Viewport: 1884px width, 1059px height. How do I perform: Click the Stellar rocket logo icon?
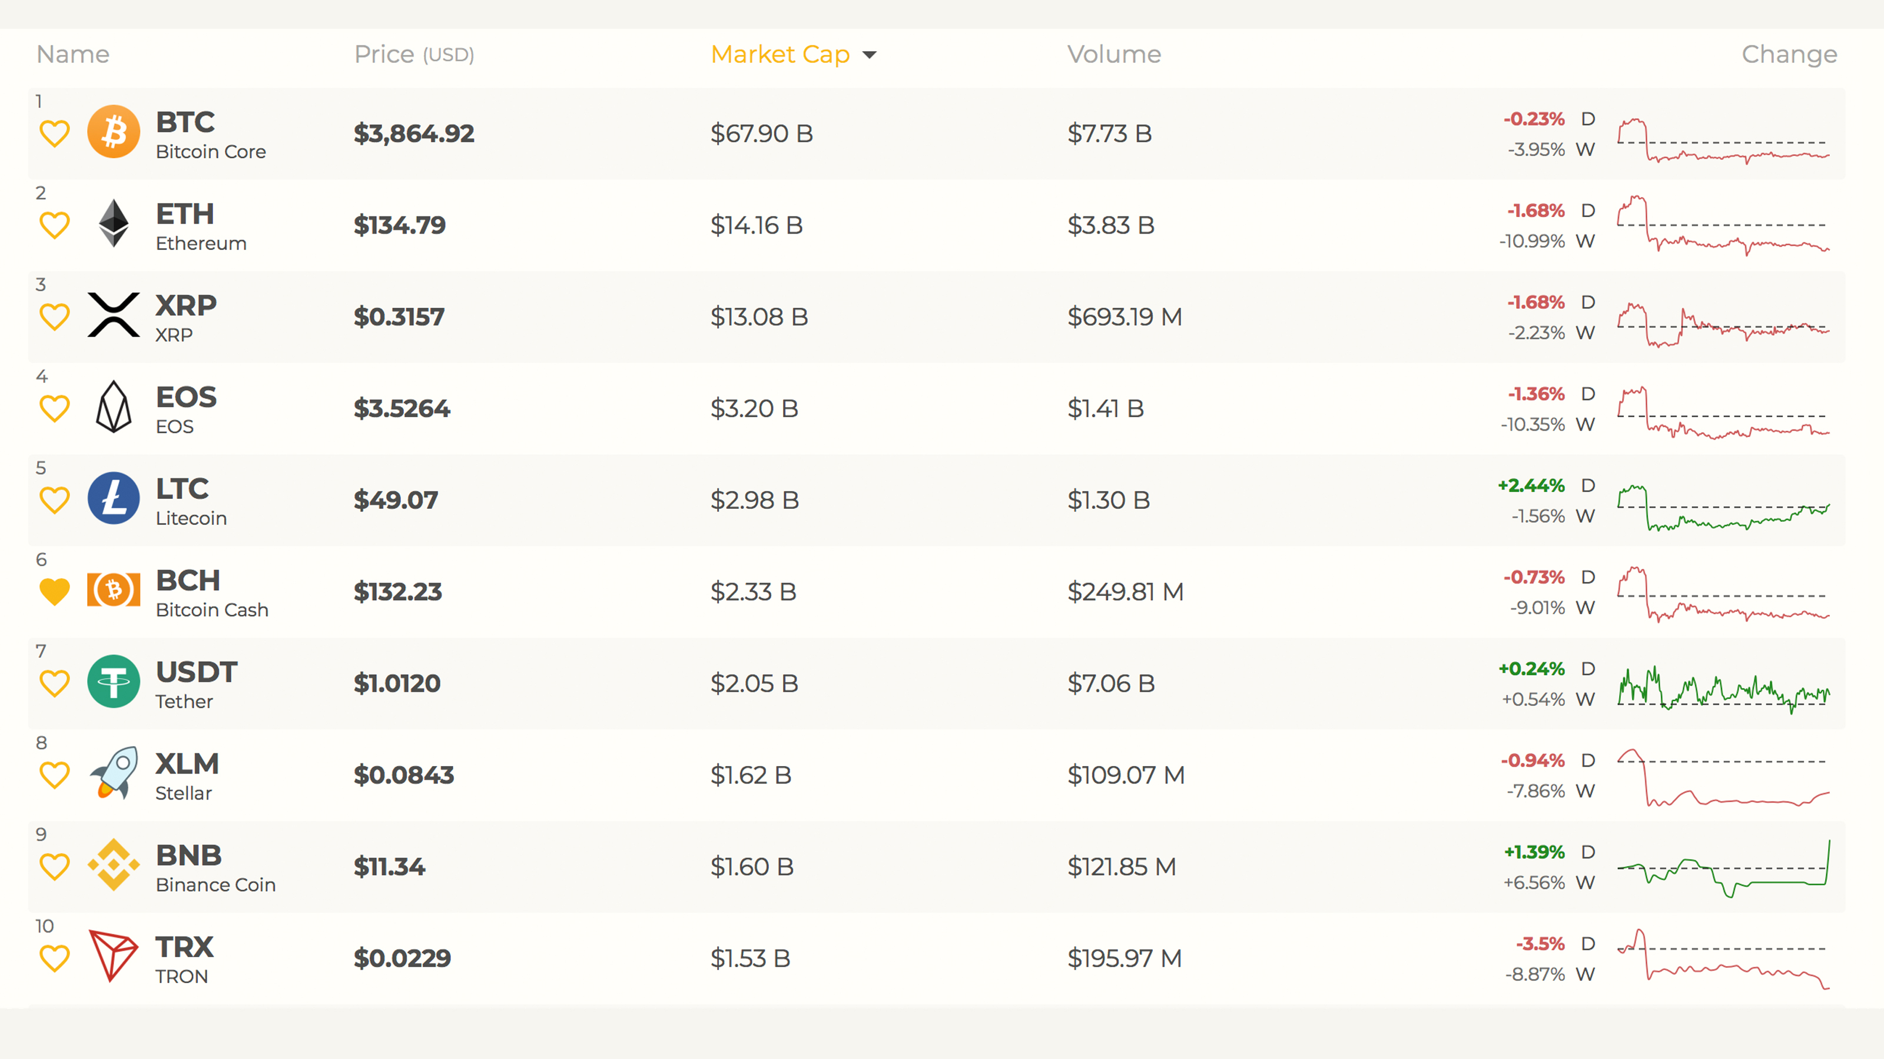[114, 773]
